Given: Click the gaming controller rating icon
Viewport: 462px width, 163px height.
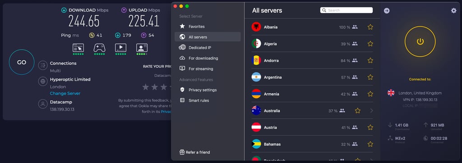Looking at the screenshot, I should [99, 48].
